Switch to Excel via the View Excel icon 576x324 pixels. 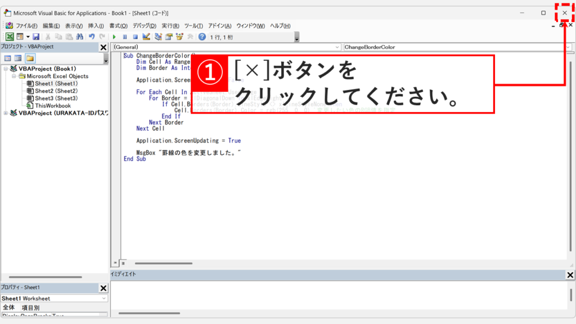[8, 37]
